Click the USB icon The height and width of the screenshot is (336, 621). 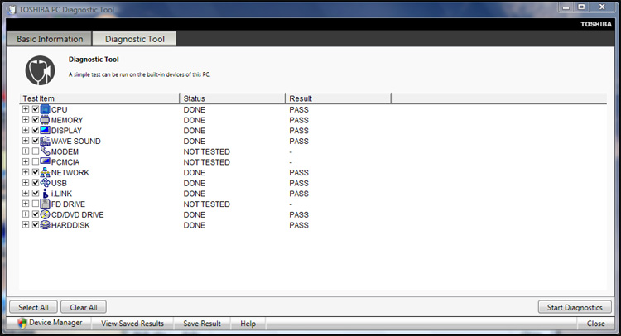(46, 183)
